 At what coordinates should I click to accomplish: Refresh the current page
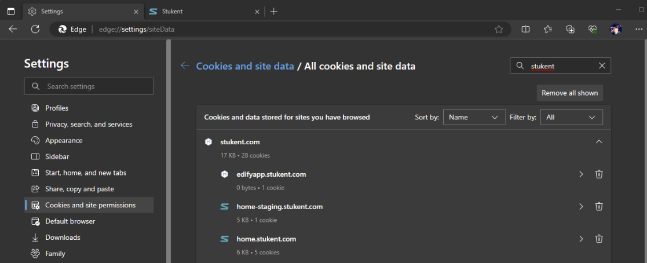tap(35, 30)
